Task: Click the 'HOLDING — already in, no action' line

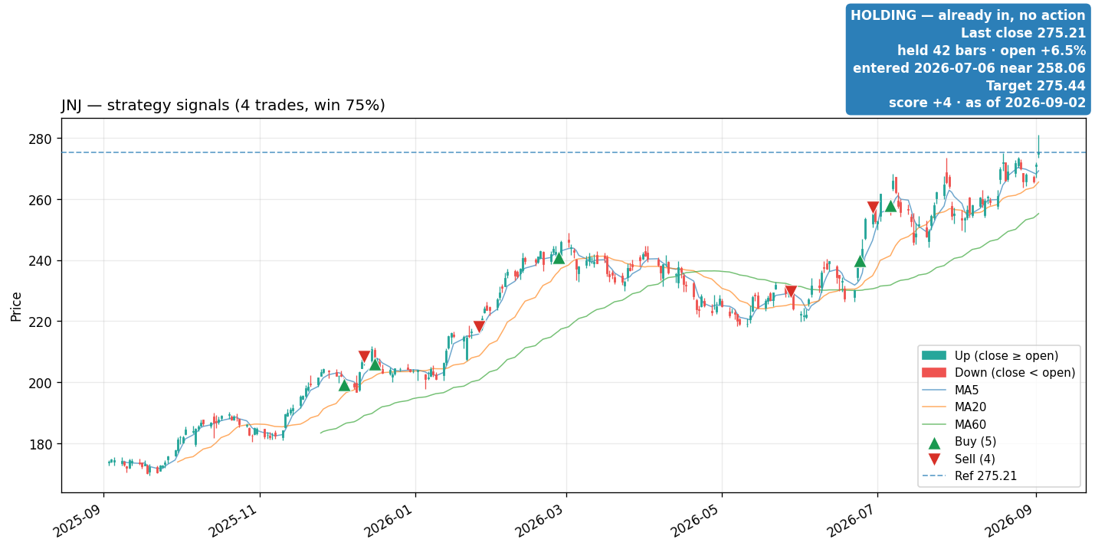Action: [x=968, y=15]
